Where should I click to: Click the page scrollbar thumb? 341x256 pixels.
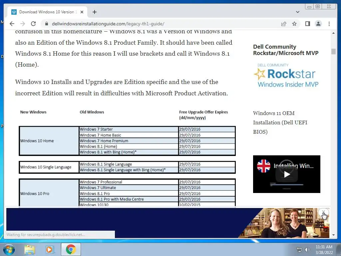click(x=333, y=51)
